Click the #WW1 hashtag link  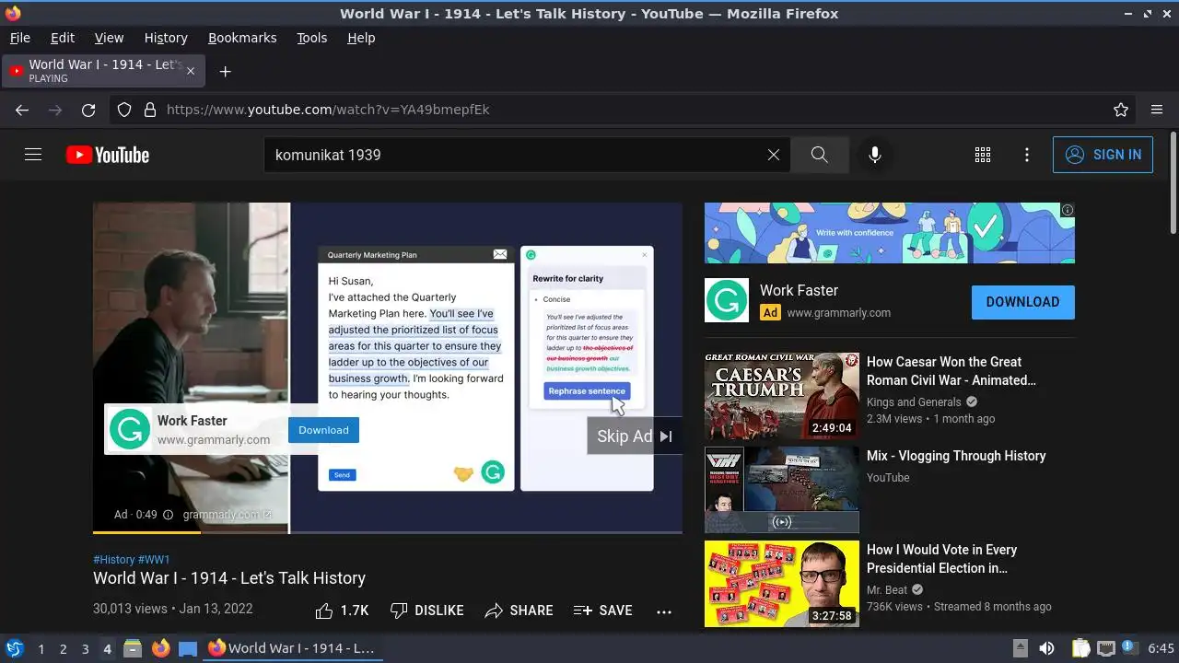pos(154,560)
